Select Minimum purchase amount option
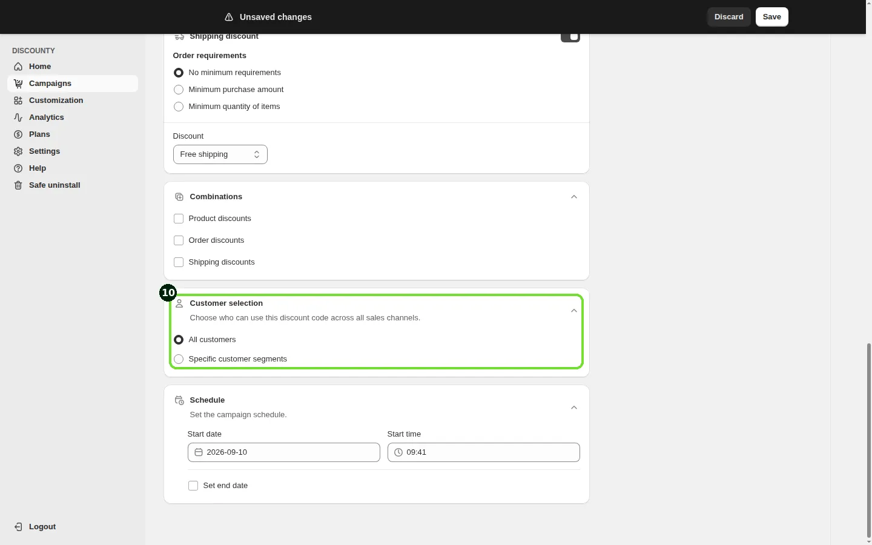872x545 pixels. (x=179, y=90)
